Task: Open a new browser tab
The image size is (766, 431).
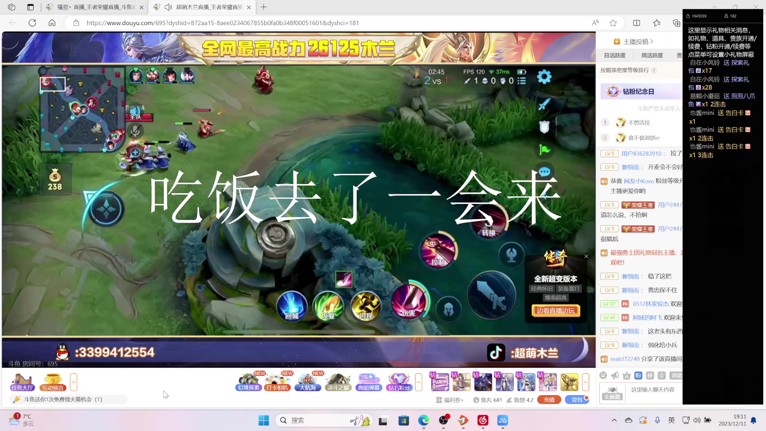Action: click(264, 7)
